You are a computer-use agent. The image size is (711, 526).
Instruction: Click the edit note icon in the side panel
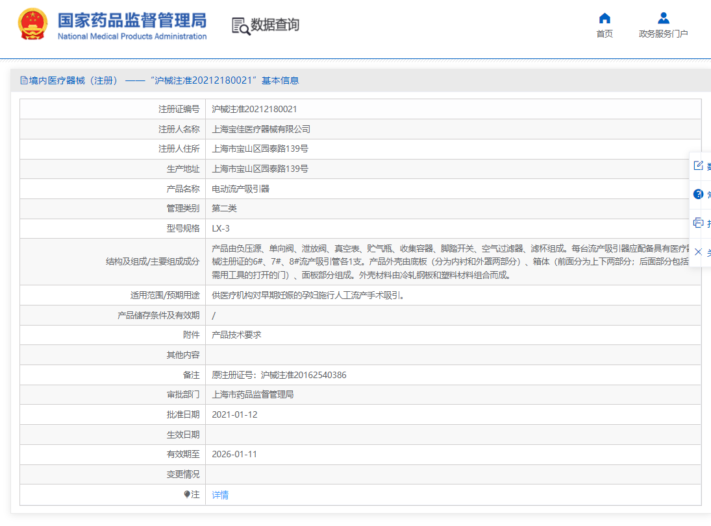[698, 165]
